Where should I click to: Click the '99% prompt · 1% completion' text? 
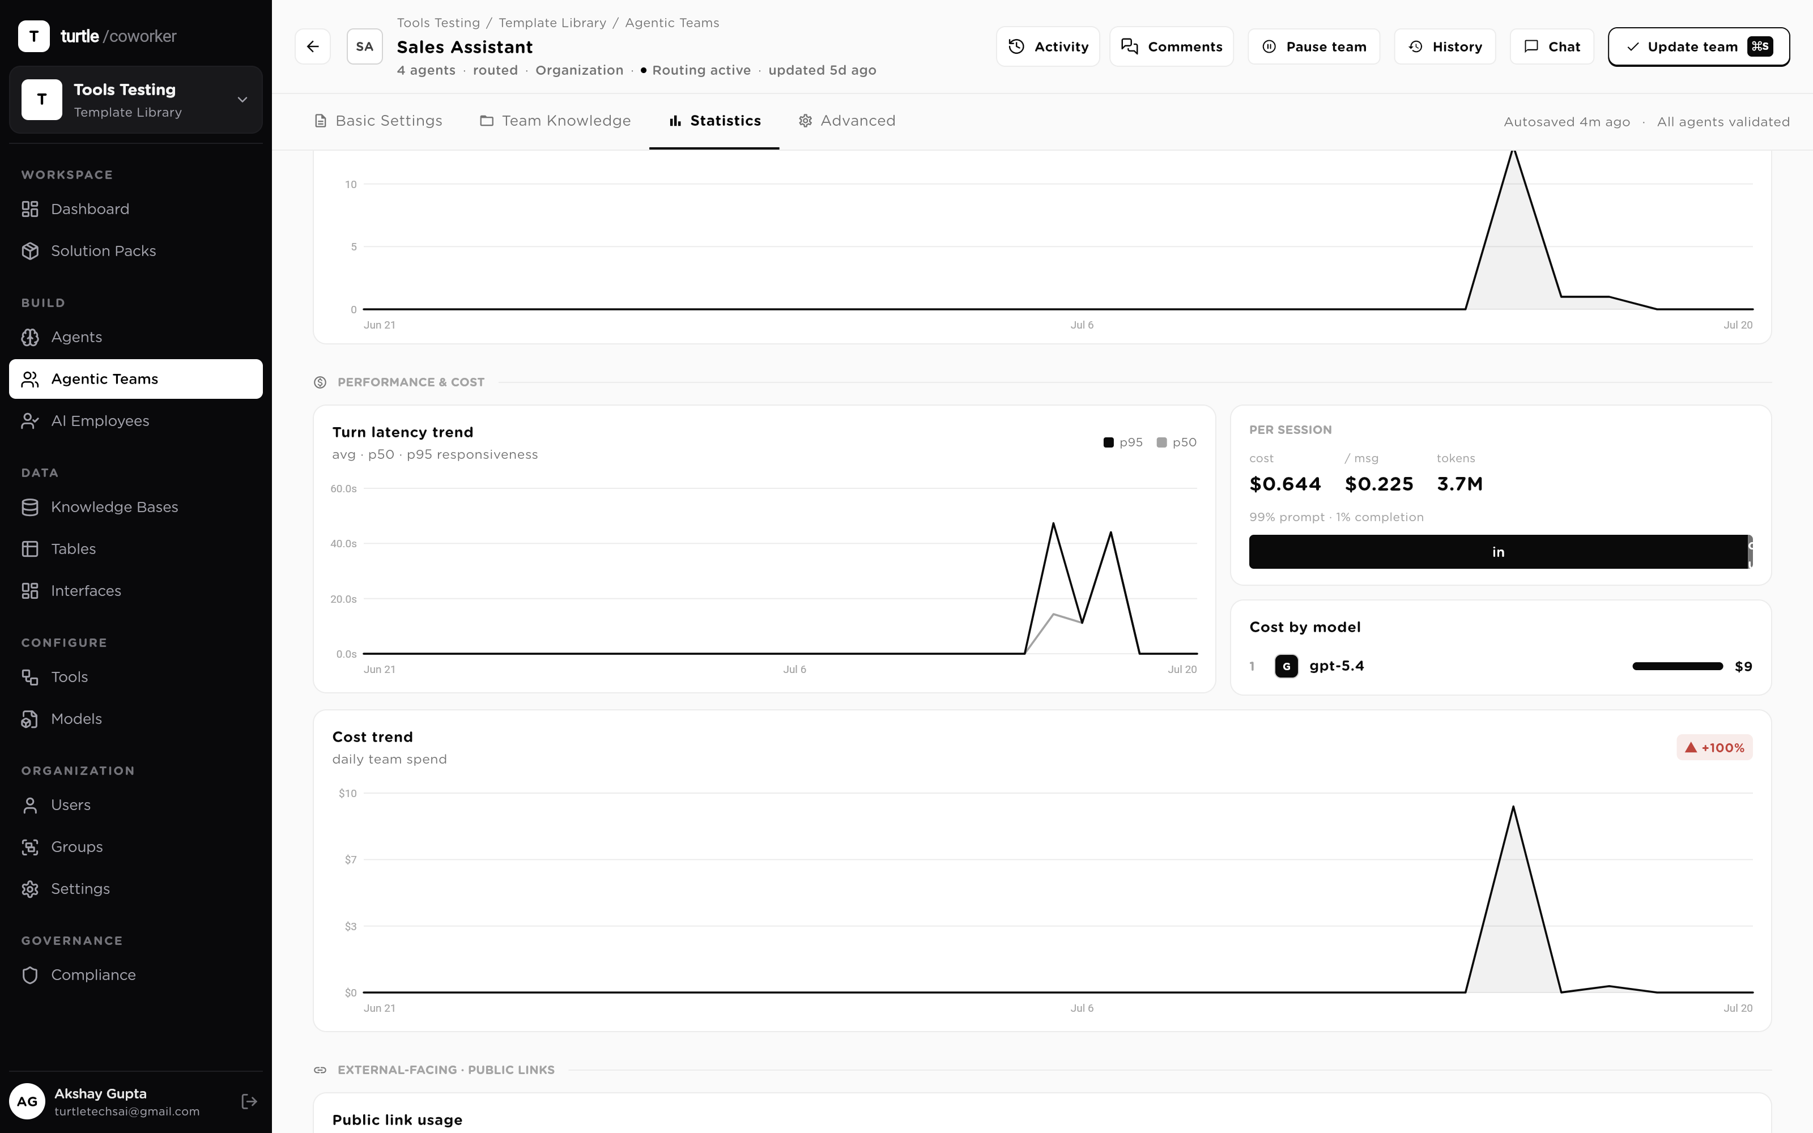[x=1337, y=517]
